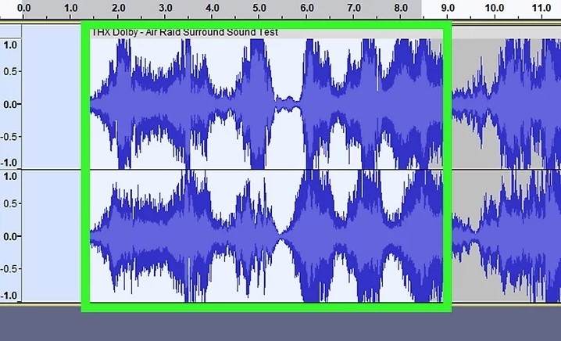
Task: Click the 9.0 second mark on ruler
Action: [x=448, y=8]
